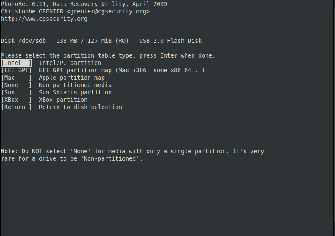The image size is (335, 236).
Task: Click the Non partitioned media description
Action: [x=75, y=85]
